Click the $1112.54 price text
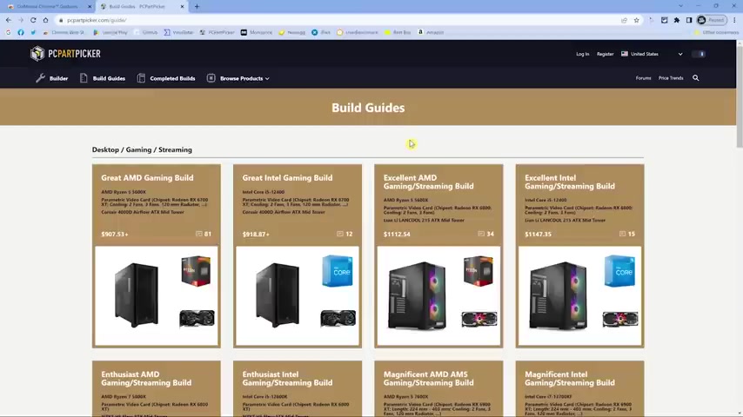This screenshot has height=417, width=743. click(x=397, y=235)
